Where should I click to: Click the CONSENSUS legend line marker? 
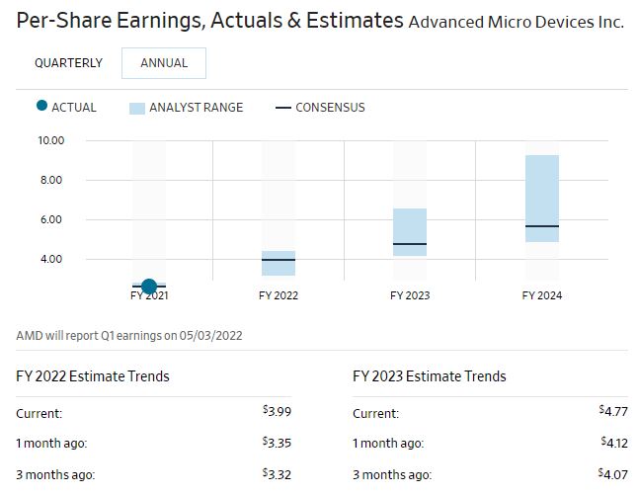[x=283, y=108]
